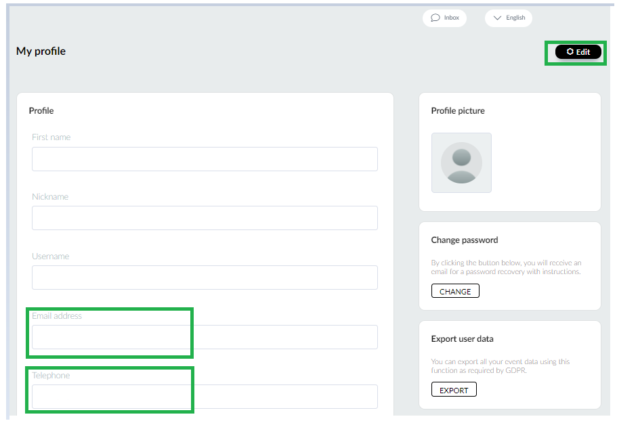Click the Change password heading
This screenshot has width=617, height=421.
click(x=465, y=240)
